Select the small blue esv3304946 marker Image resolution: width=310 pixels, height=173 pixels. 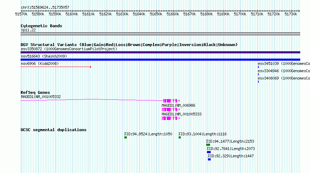point(258,74)
